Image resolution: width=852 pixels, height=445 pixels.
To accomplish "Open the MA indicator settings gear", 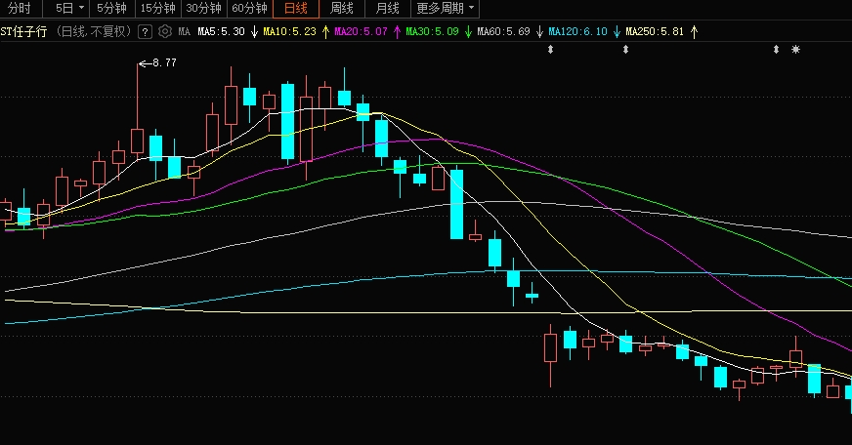I will (x=165, y=31).
